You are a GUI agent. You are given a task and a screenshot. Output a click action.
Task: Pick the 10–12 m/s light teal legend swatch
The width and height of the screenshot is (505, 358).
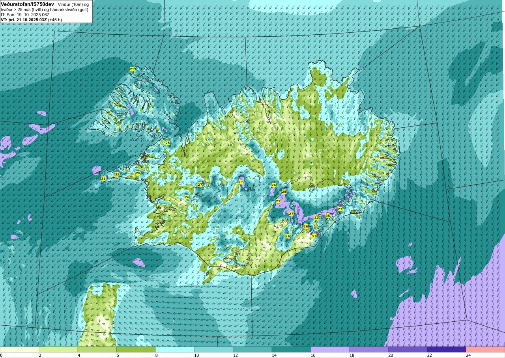[214, 350]
